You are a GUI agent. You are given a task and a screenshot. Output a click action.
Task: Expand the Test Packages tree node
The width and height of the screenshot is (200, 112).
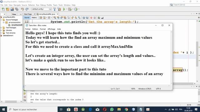click(1, 28)
